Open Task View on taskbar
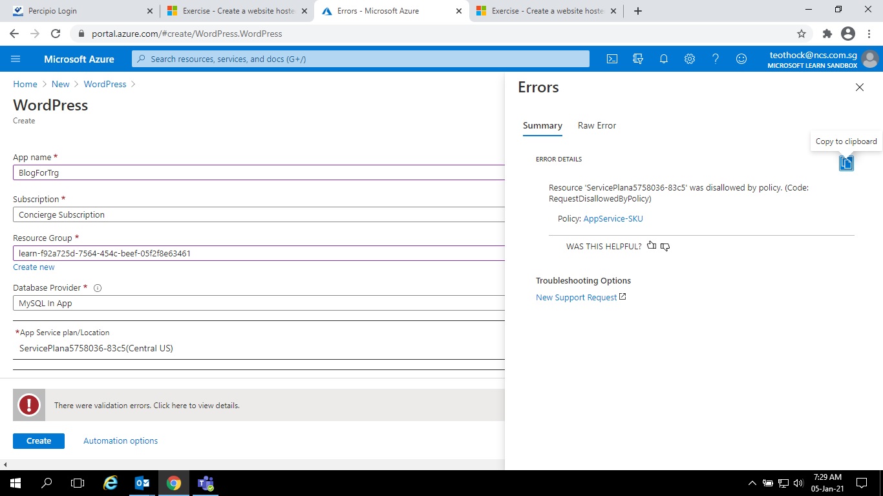 point(78,482)
